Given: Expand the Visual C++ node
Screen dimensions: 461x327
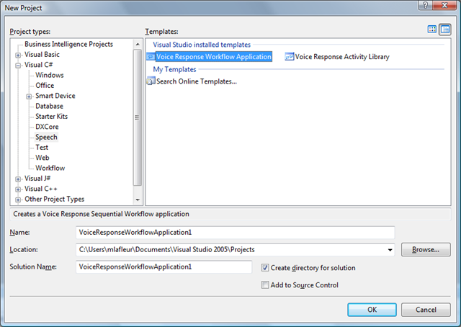Looking at the screenshot, I should click(18, 189).
